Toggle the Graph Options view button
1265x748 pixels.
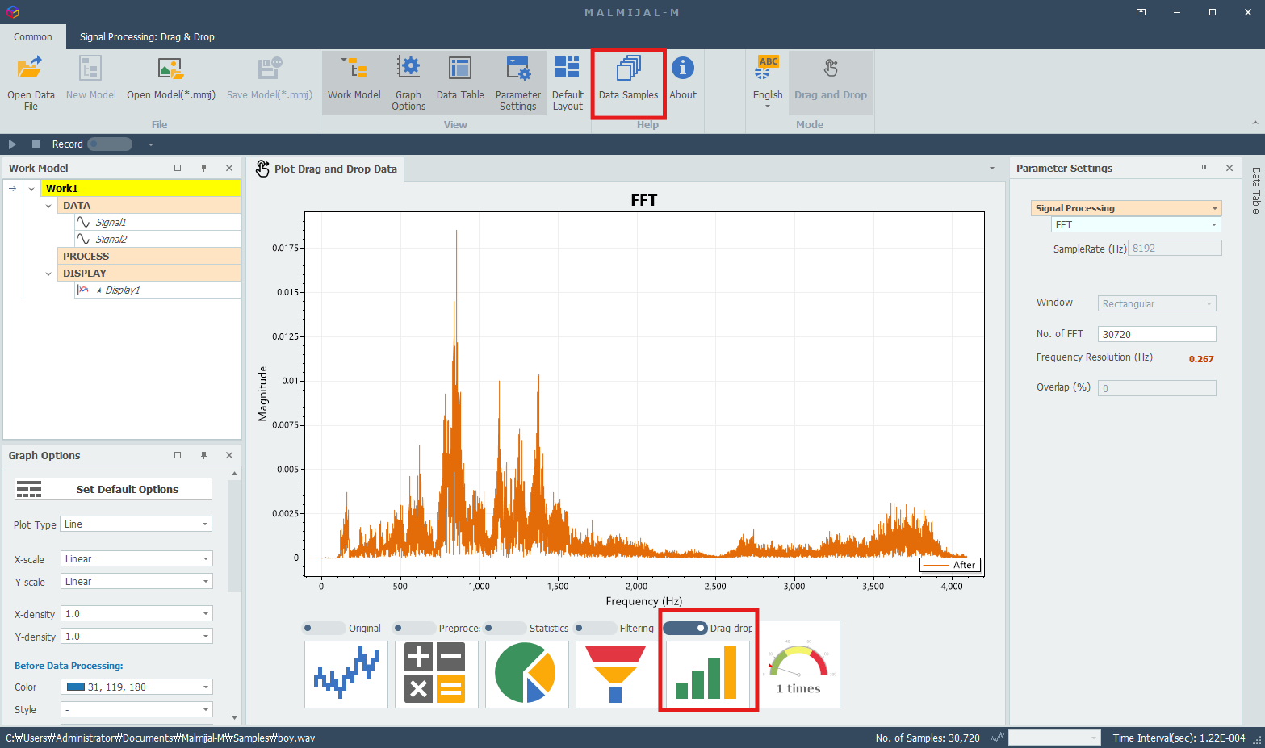point(408,82)
